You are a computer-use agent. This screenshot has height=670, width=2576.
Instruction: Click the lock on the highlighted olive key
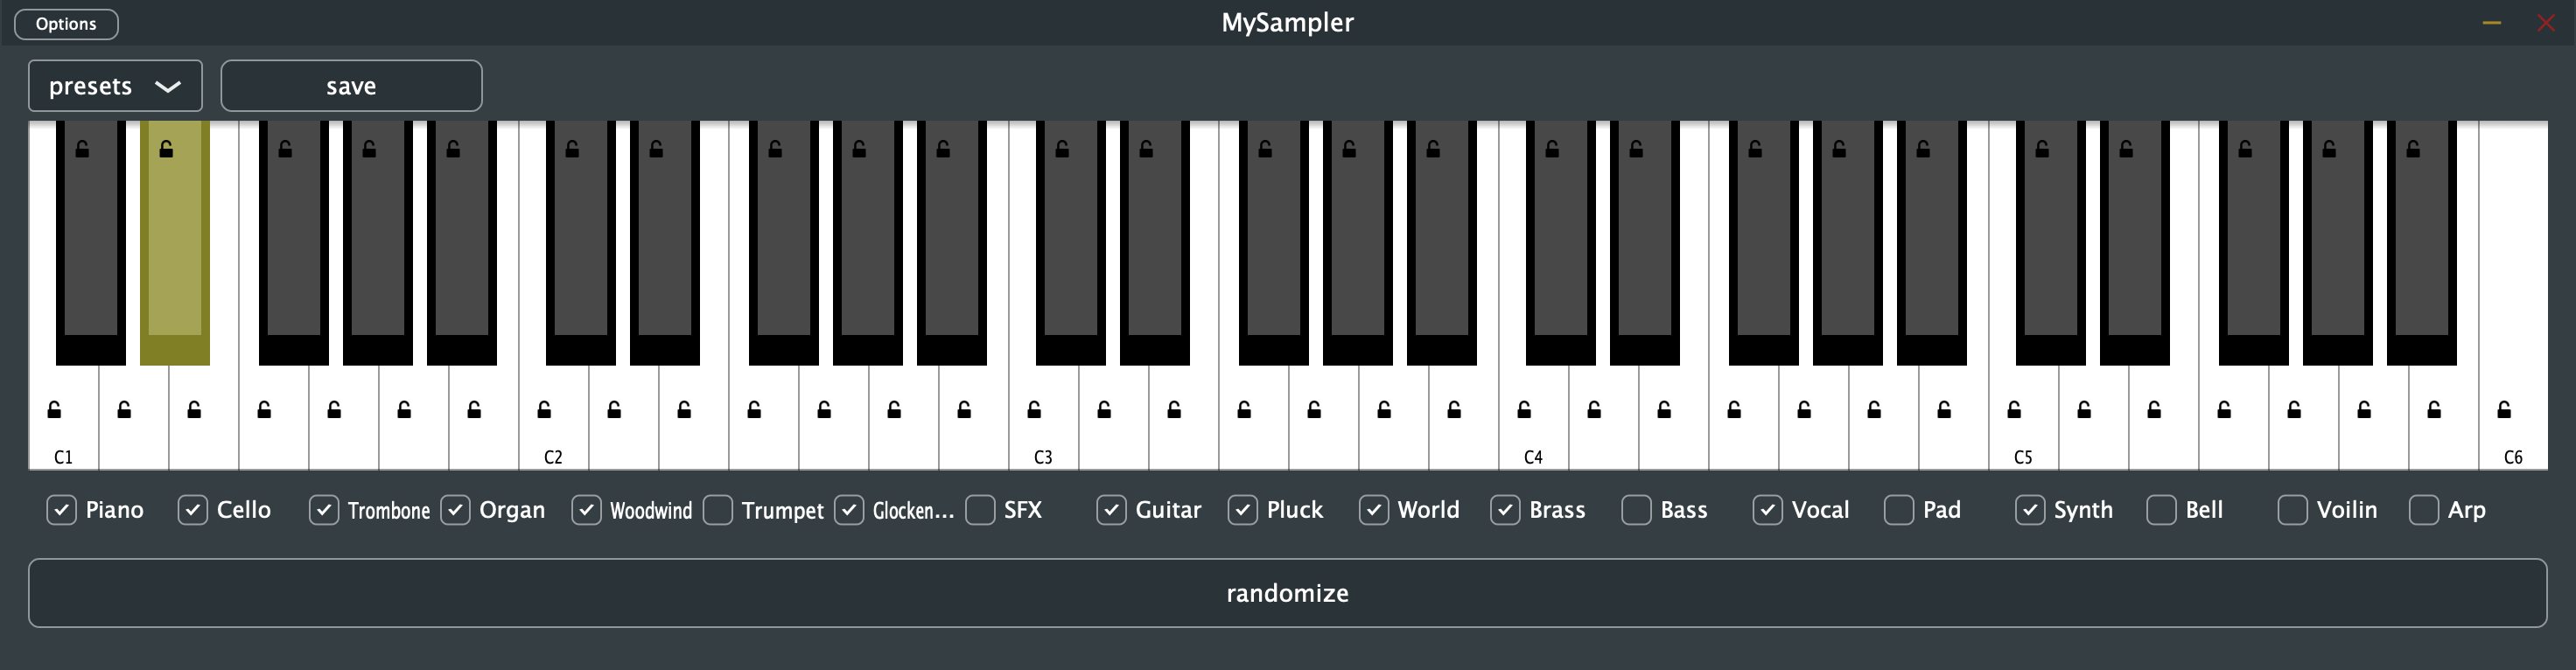pyautogui.click(x=165, y=150)
